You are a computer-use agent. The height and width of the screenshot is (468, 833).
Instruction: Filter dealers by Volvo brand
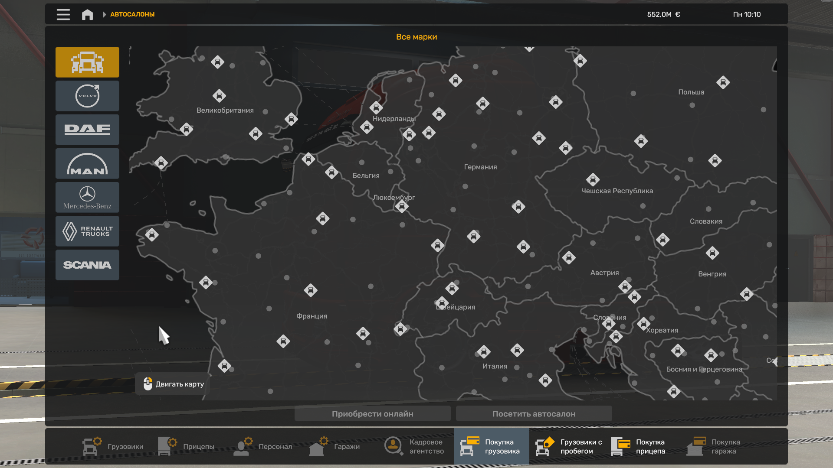(87, 96)
